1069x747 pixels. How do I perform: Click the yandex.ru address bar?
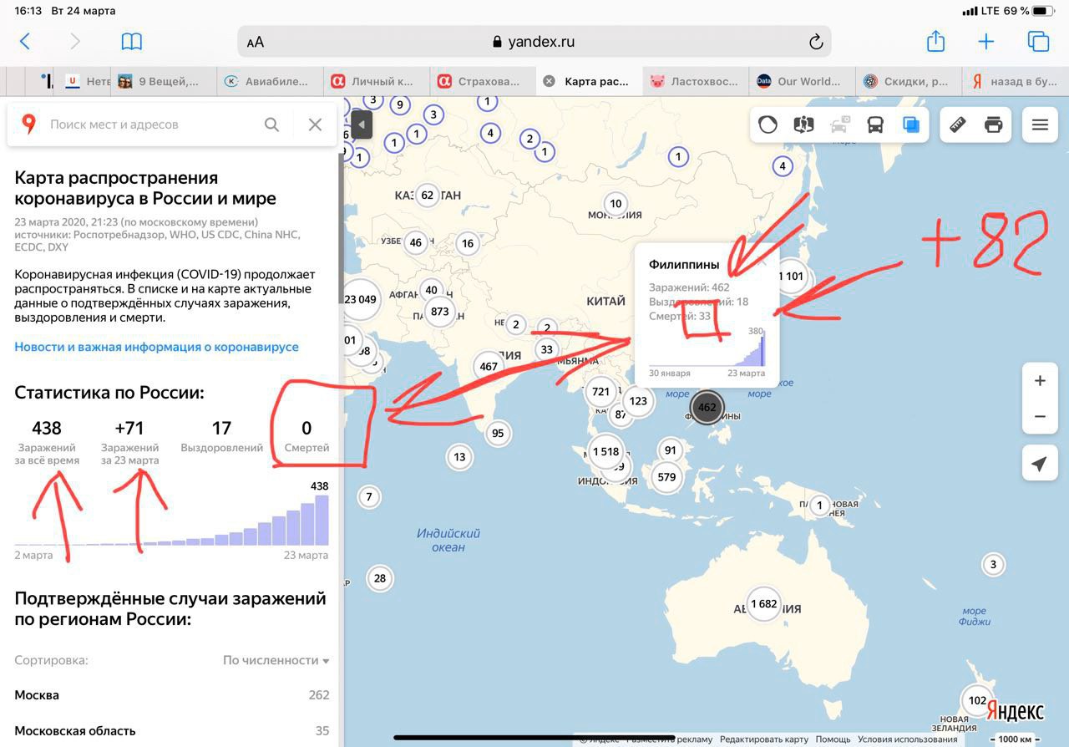[x=534, y=42]
